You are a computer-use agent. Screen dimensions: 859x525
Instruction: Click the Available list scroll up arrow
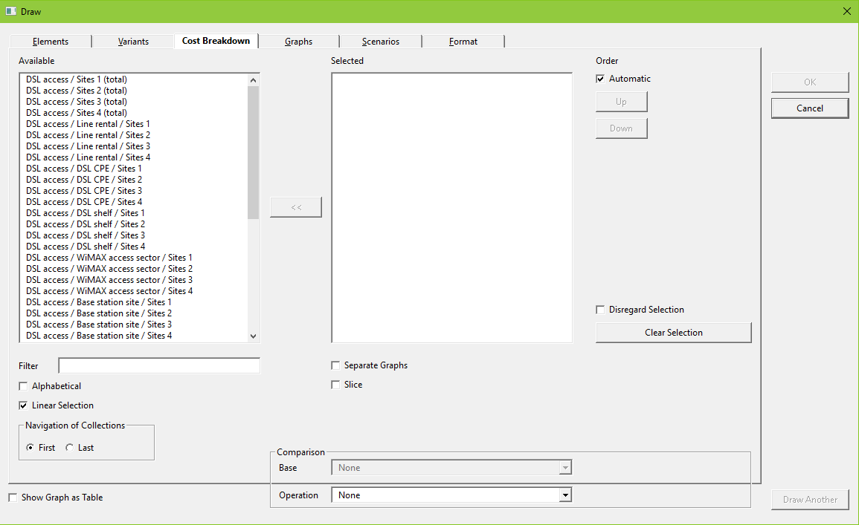click(253, 80)
